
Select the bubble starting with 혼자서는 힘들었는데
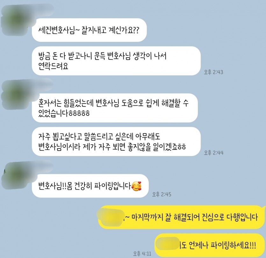click(x=115, y=108)
